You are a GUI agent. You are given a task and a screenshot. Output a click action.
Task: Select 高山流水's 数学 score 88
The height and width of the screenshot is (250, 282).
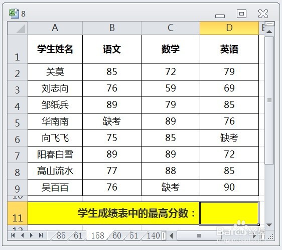click(171, 171)
